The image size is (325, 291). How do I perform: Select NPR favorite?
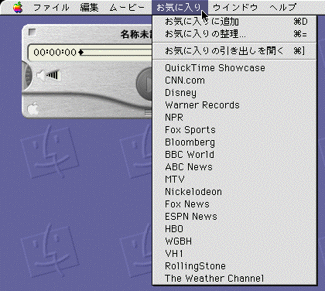[234, 118]
